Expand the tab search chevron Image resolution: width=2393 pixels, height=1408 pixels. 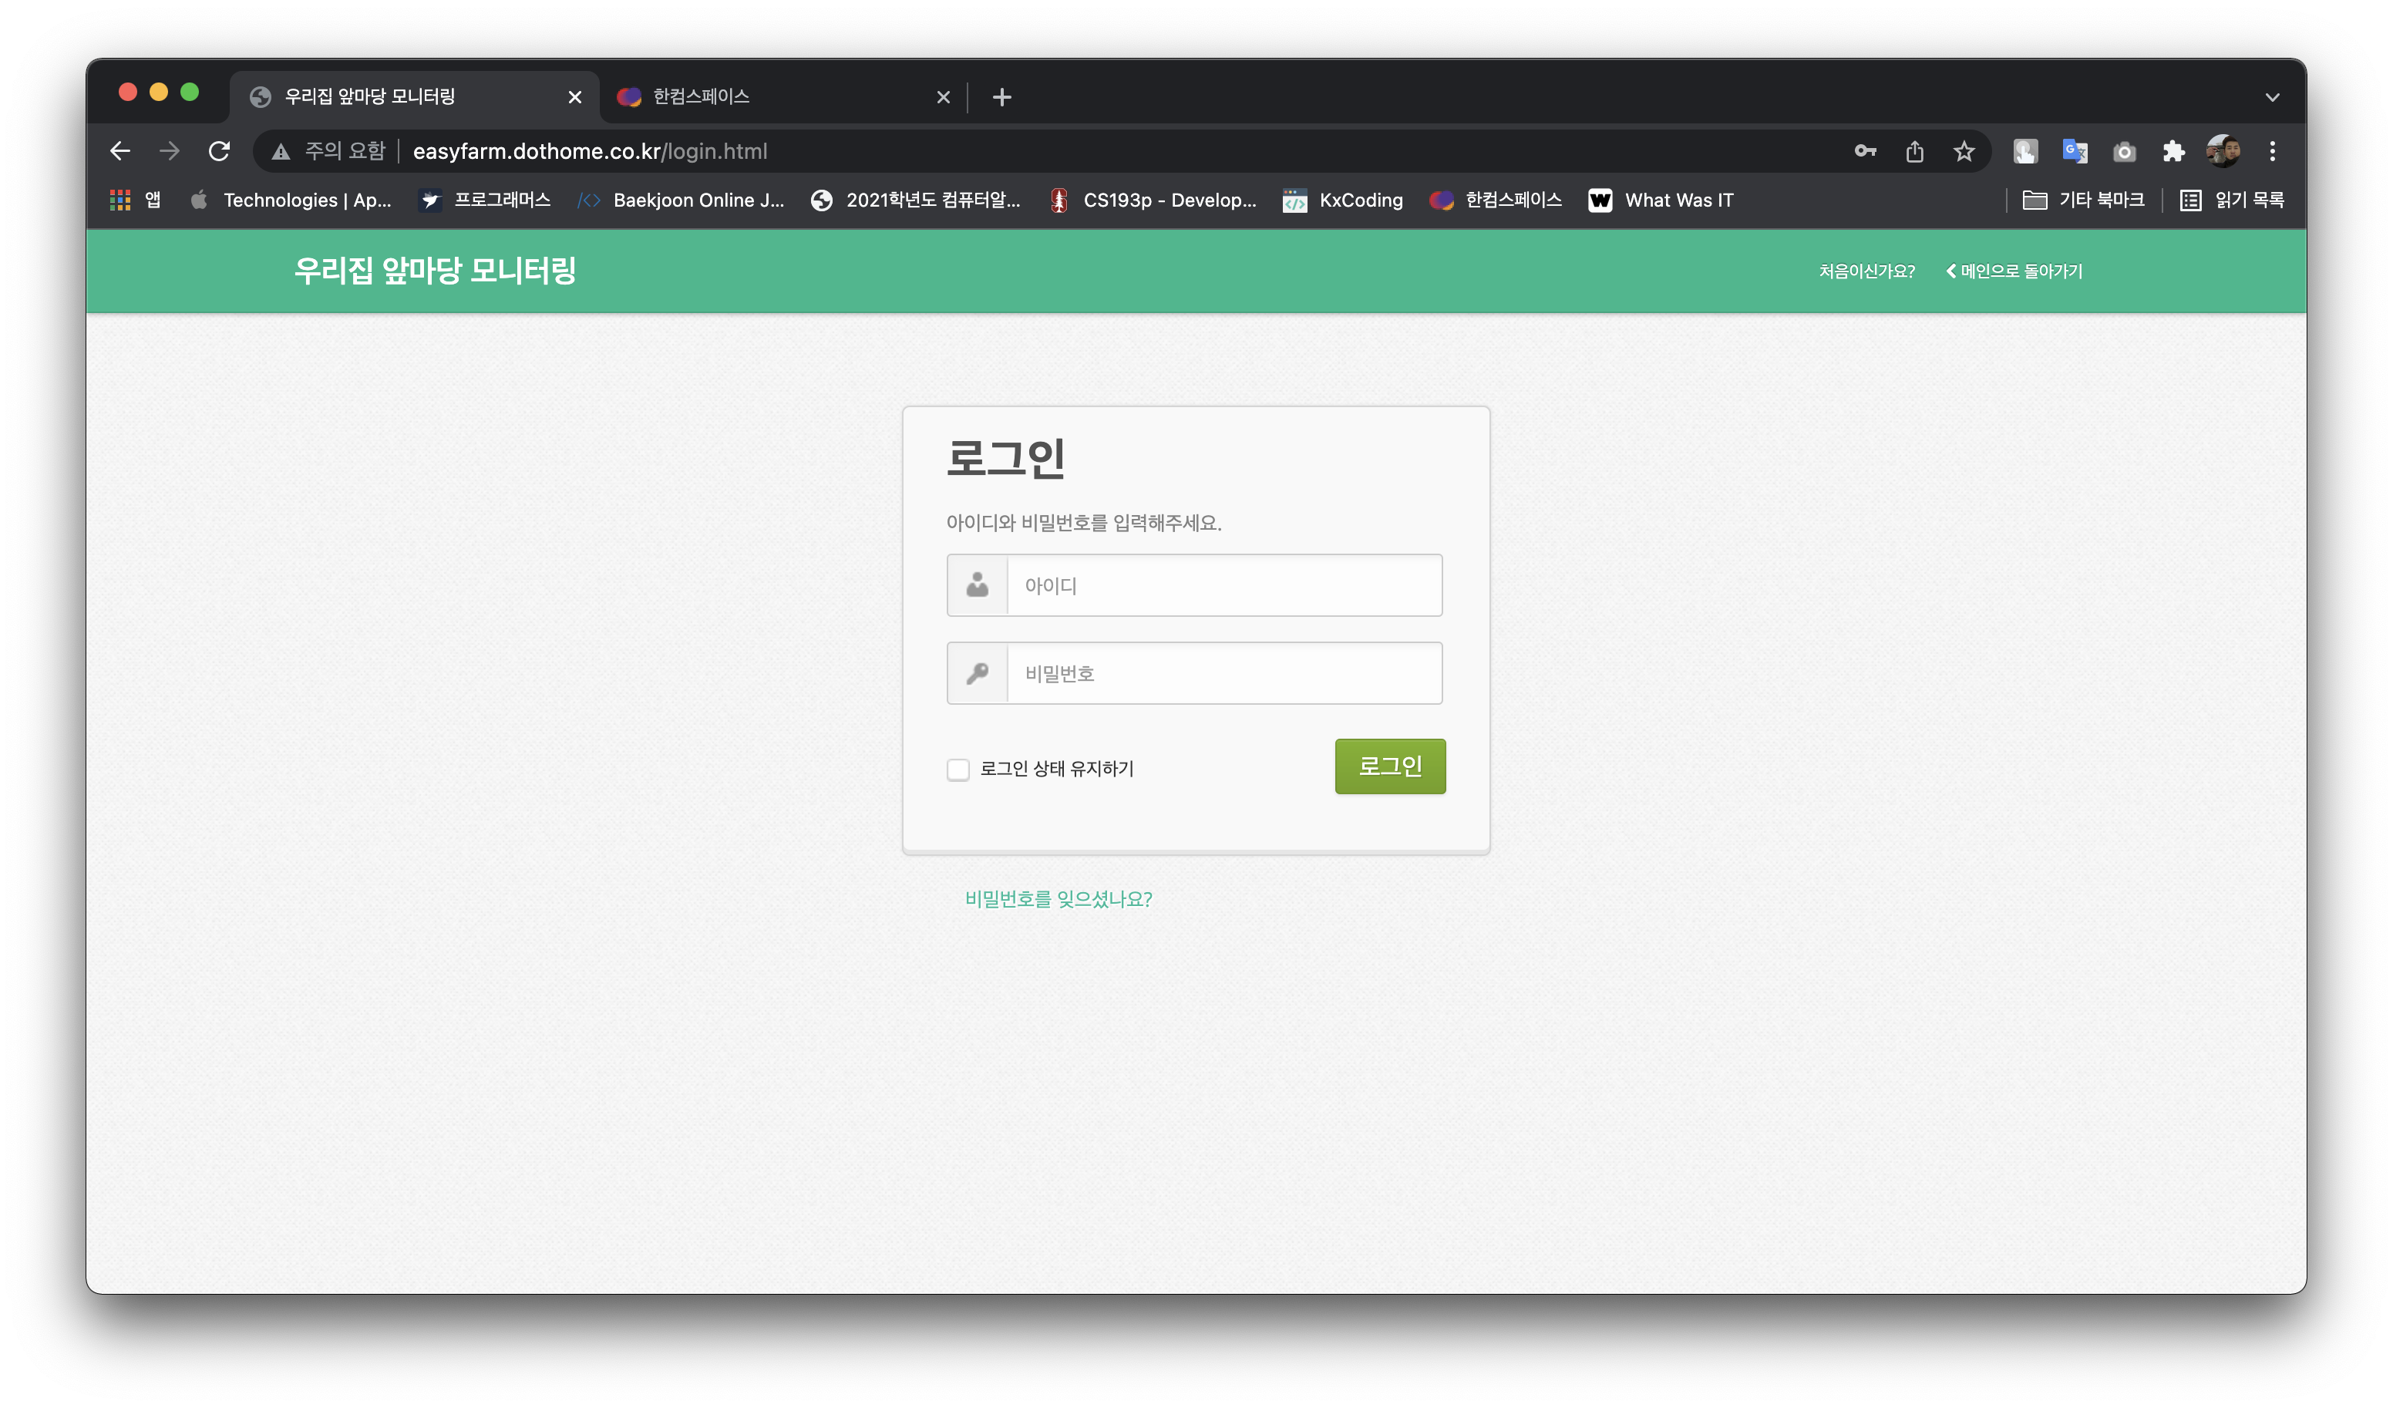click(x=2274, y=96)
